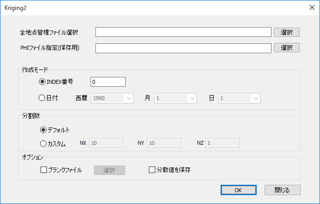
Task: Select the INDEX番号 radio button
Action: [x=43, y=82]
